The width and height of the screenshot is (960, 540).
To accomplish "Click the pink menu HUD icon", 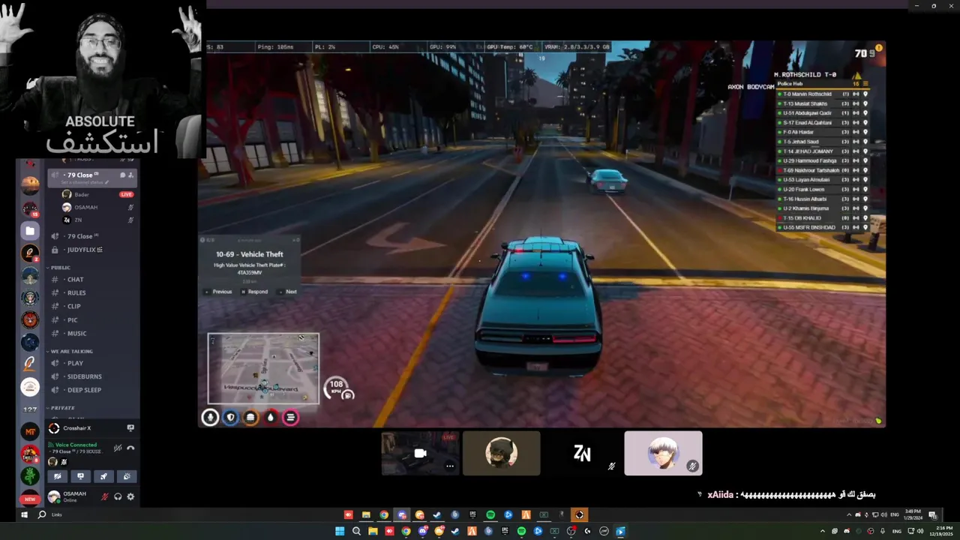I will point(290,418).
